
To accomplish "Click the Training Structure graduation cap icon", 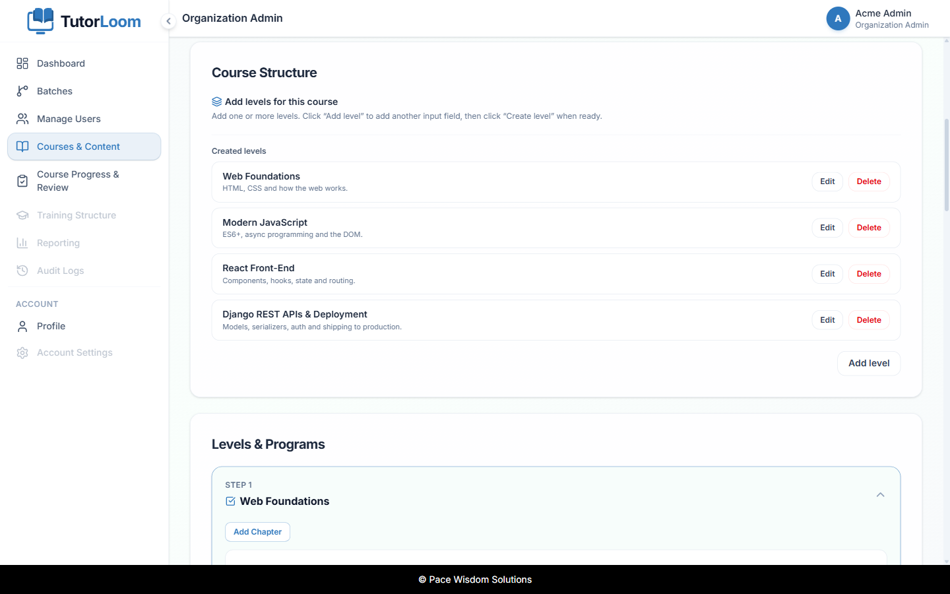I will 22,215.
